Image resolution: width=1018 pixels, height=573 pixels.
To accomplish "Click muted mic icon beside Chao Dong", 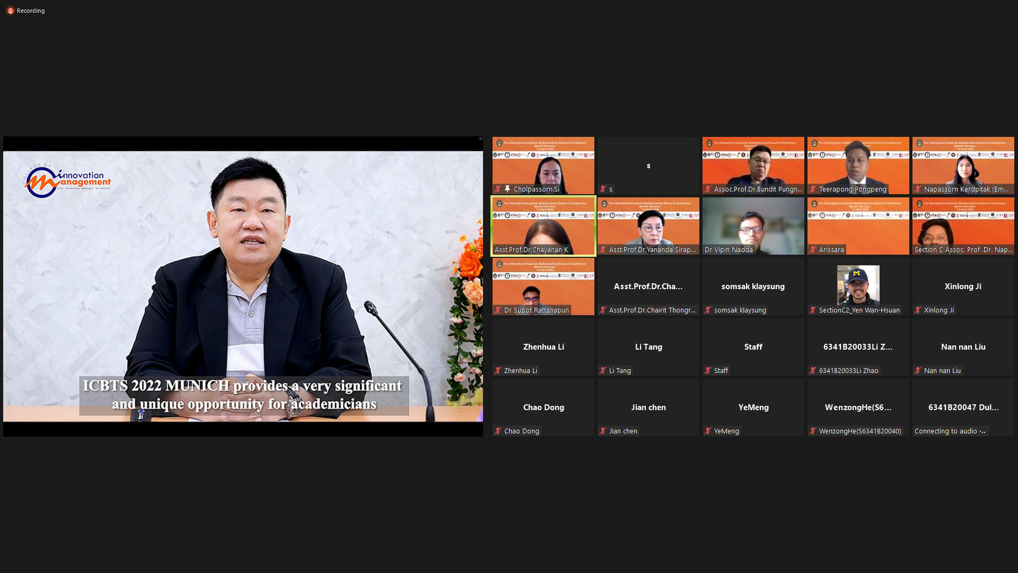I will [x=498, y=431].
